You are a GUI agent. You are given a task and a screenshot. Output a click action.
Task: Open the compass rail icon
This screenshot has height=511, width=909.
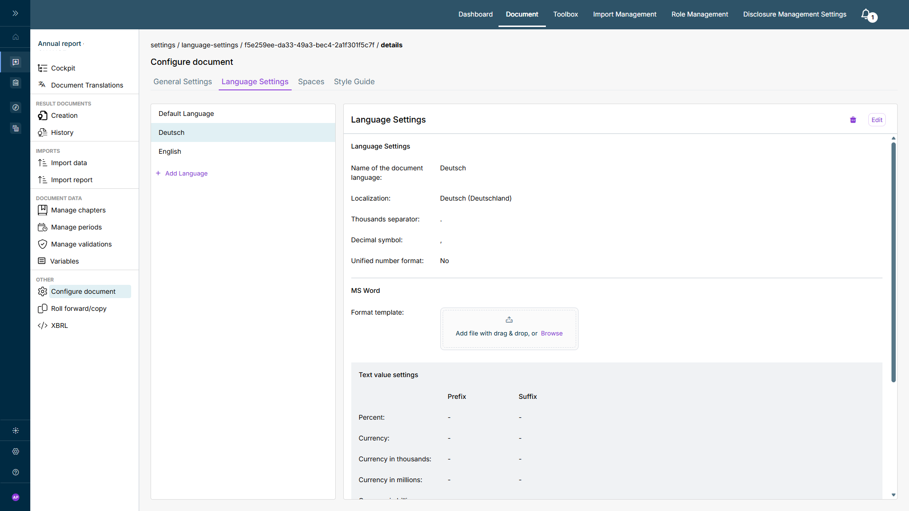pyautogui.click(x=16, y=107)
